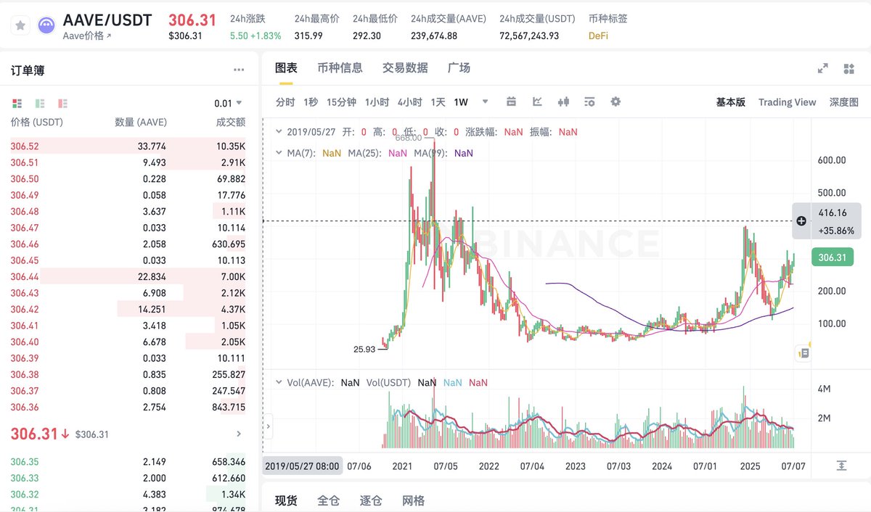Open the candlestick chart-type icon in the chart toolbar

pyautogui.click(x=563, y=102)
